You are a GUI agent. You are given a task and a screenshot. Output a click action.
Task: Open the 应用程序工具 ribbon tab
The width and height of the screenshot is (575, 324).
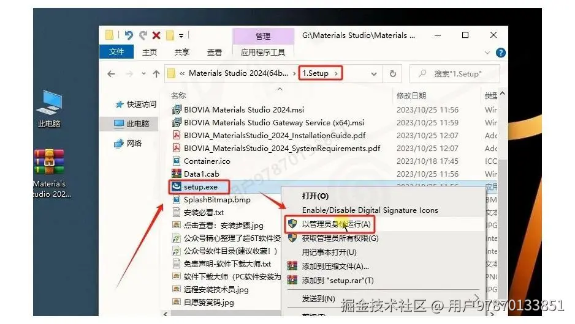[263, 53]
